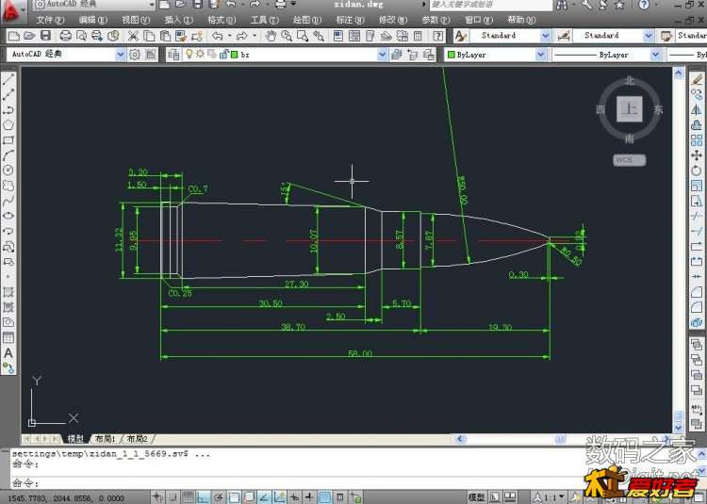Switch to the 模型 model tab
The height and width of the screenshot is (504, 707).
75,438
